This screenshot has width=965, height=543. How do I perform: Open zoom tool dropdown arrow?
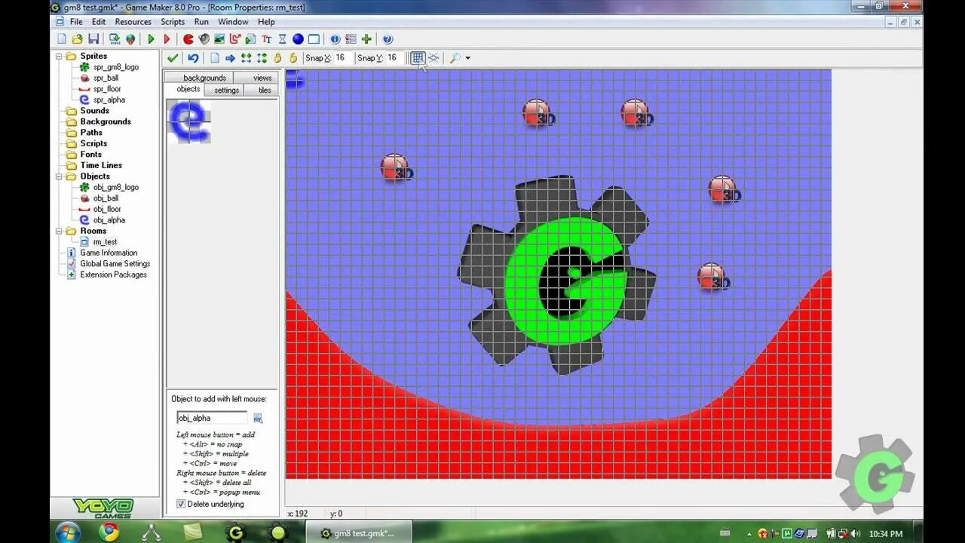click(x=468, y=58)
